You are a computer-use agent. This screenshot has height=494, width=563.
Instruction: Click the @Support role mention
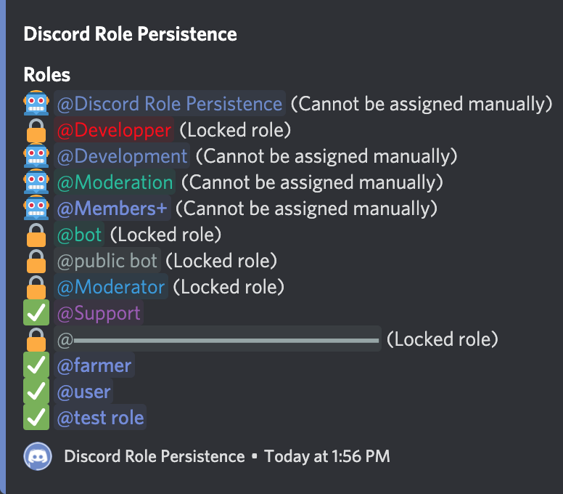pyautogui.click(x=99, y=313)
